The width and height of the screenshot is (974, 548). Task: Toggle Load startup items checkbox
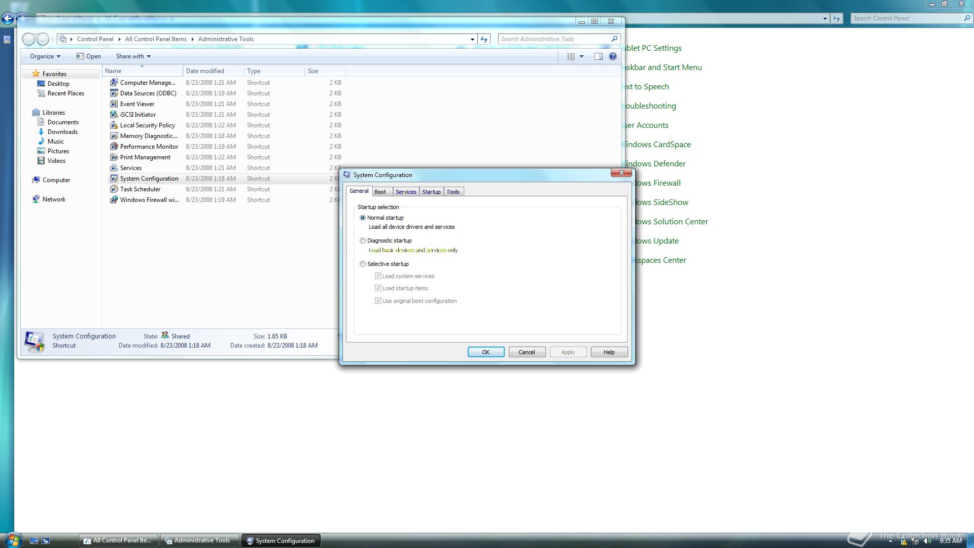[378, 288]
